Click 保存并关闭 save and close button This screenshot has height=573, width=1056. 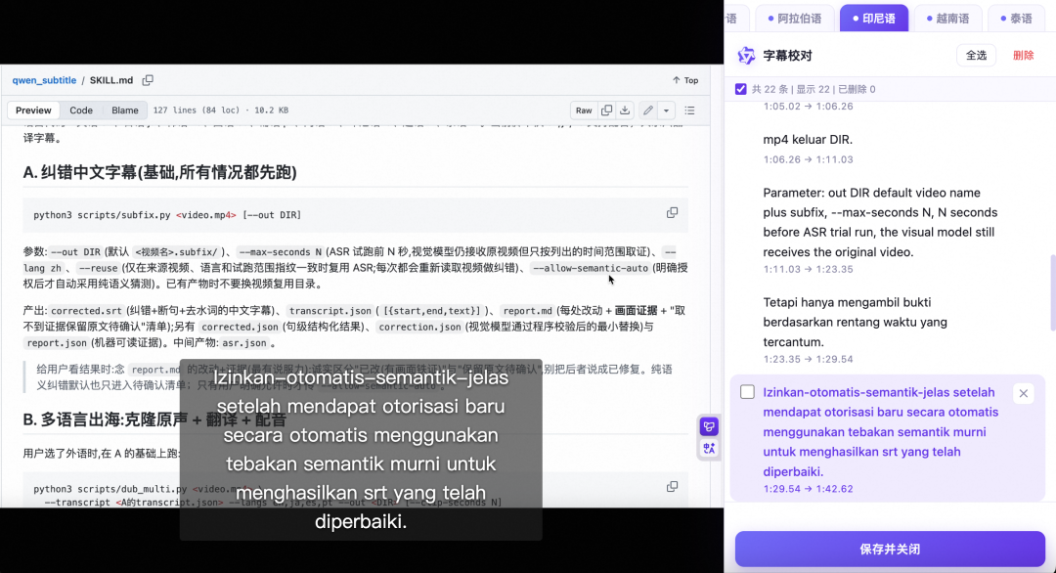pyautogui.click(x=890, y=549)
